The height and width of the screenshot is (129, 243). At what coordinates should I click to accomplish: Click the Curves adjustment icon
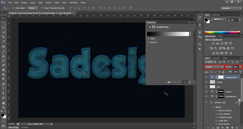[x=222, y=43]
